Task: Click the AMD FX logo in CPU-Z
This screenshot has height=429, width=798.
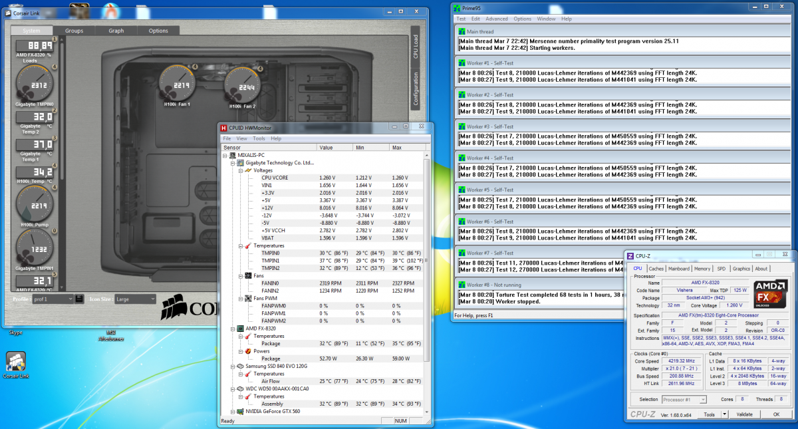Action: 771,294
